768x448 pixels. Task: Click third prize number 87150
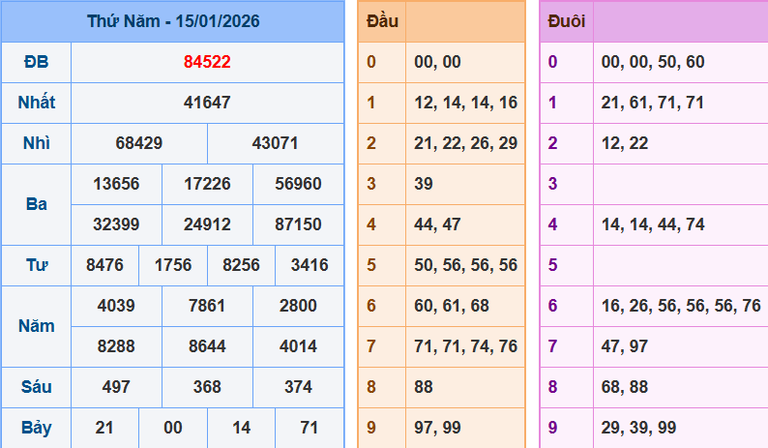click(x=298, y=224)
